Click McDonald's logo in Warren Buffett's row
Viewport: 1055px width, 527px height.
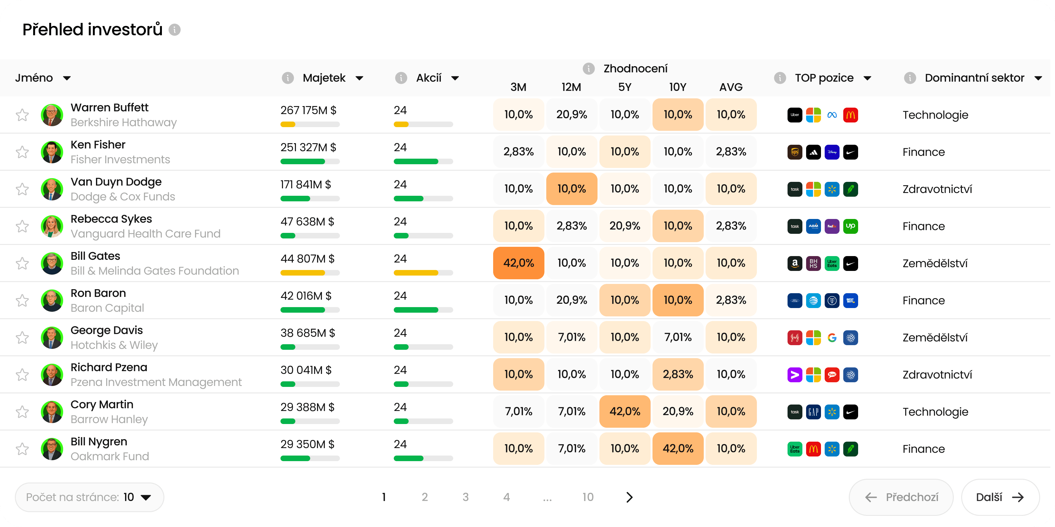850,115
